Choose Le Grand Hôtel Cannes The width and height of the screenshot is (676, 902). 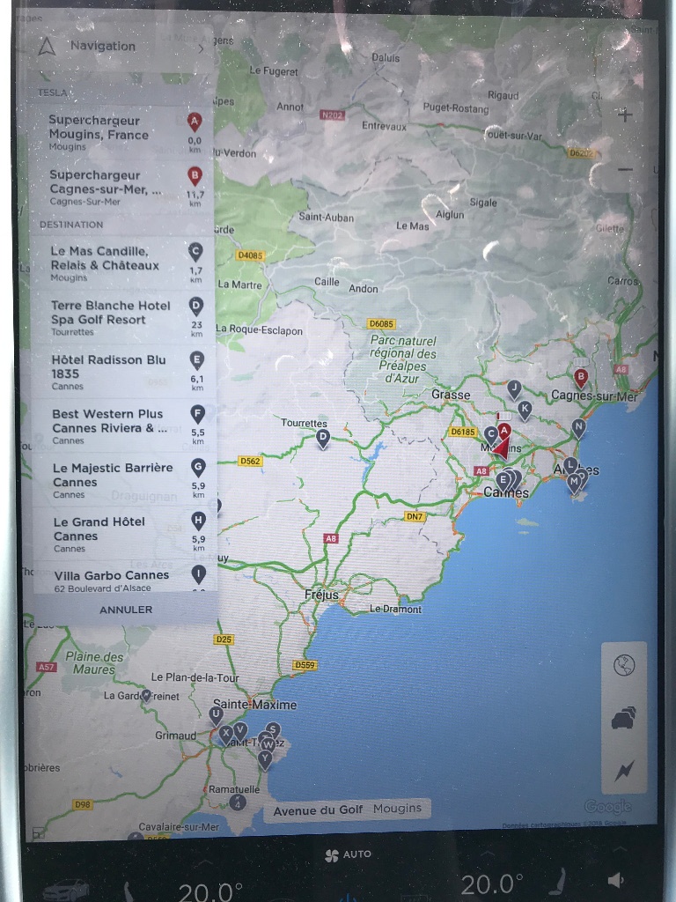point(123,534)
